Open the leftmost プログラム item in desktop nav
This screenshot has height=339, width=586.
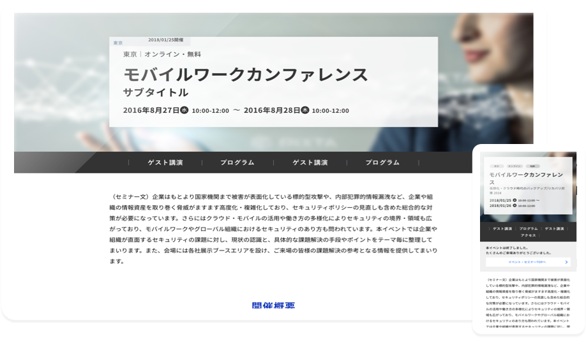coord(237,162)
